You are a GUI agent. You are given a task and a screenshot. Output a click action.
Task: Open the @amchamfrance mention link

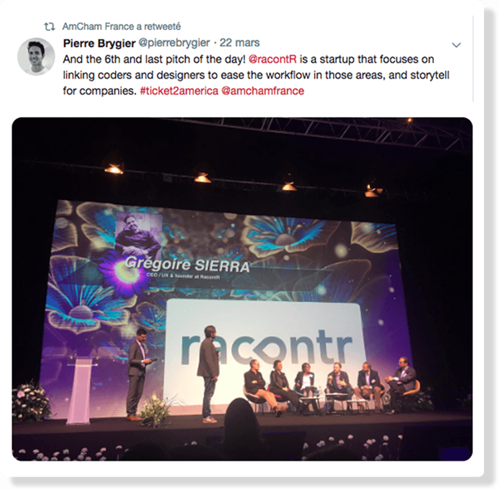tap(262, 91)
